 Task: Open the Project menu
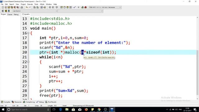click(23, 4)
